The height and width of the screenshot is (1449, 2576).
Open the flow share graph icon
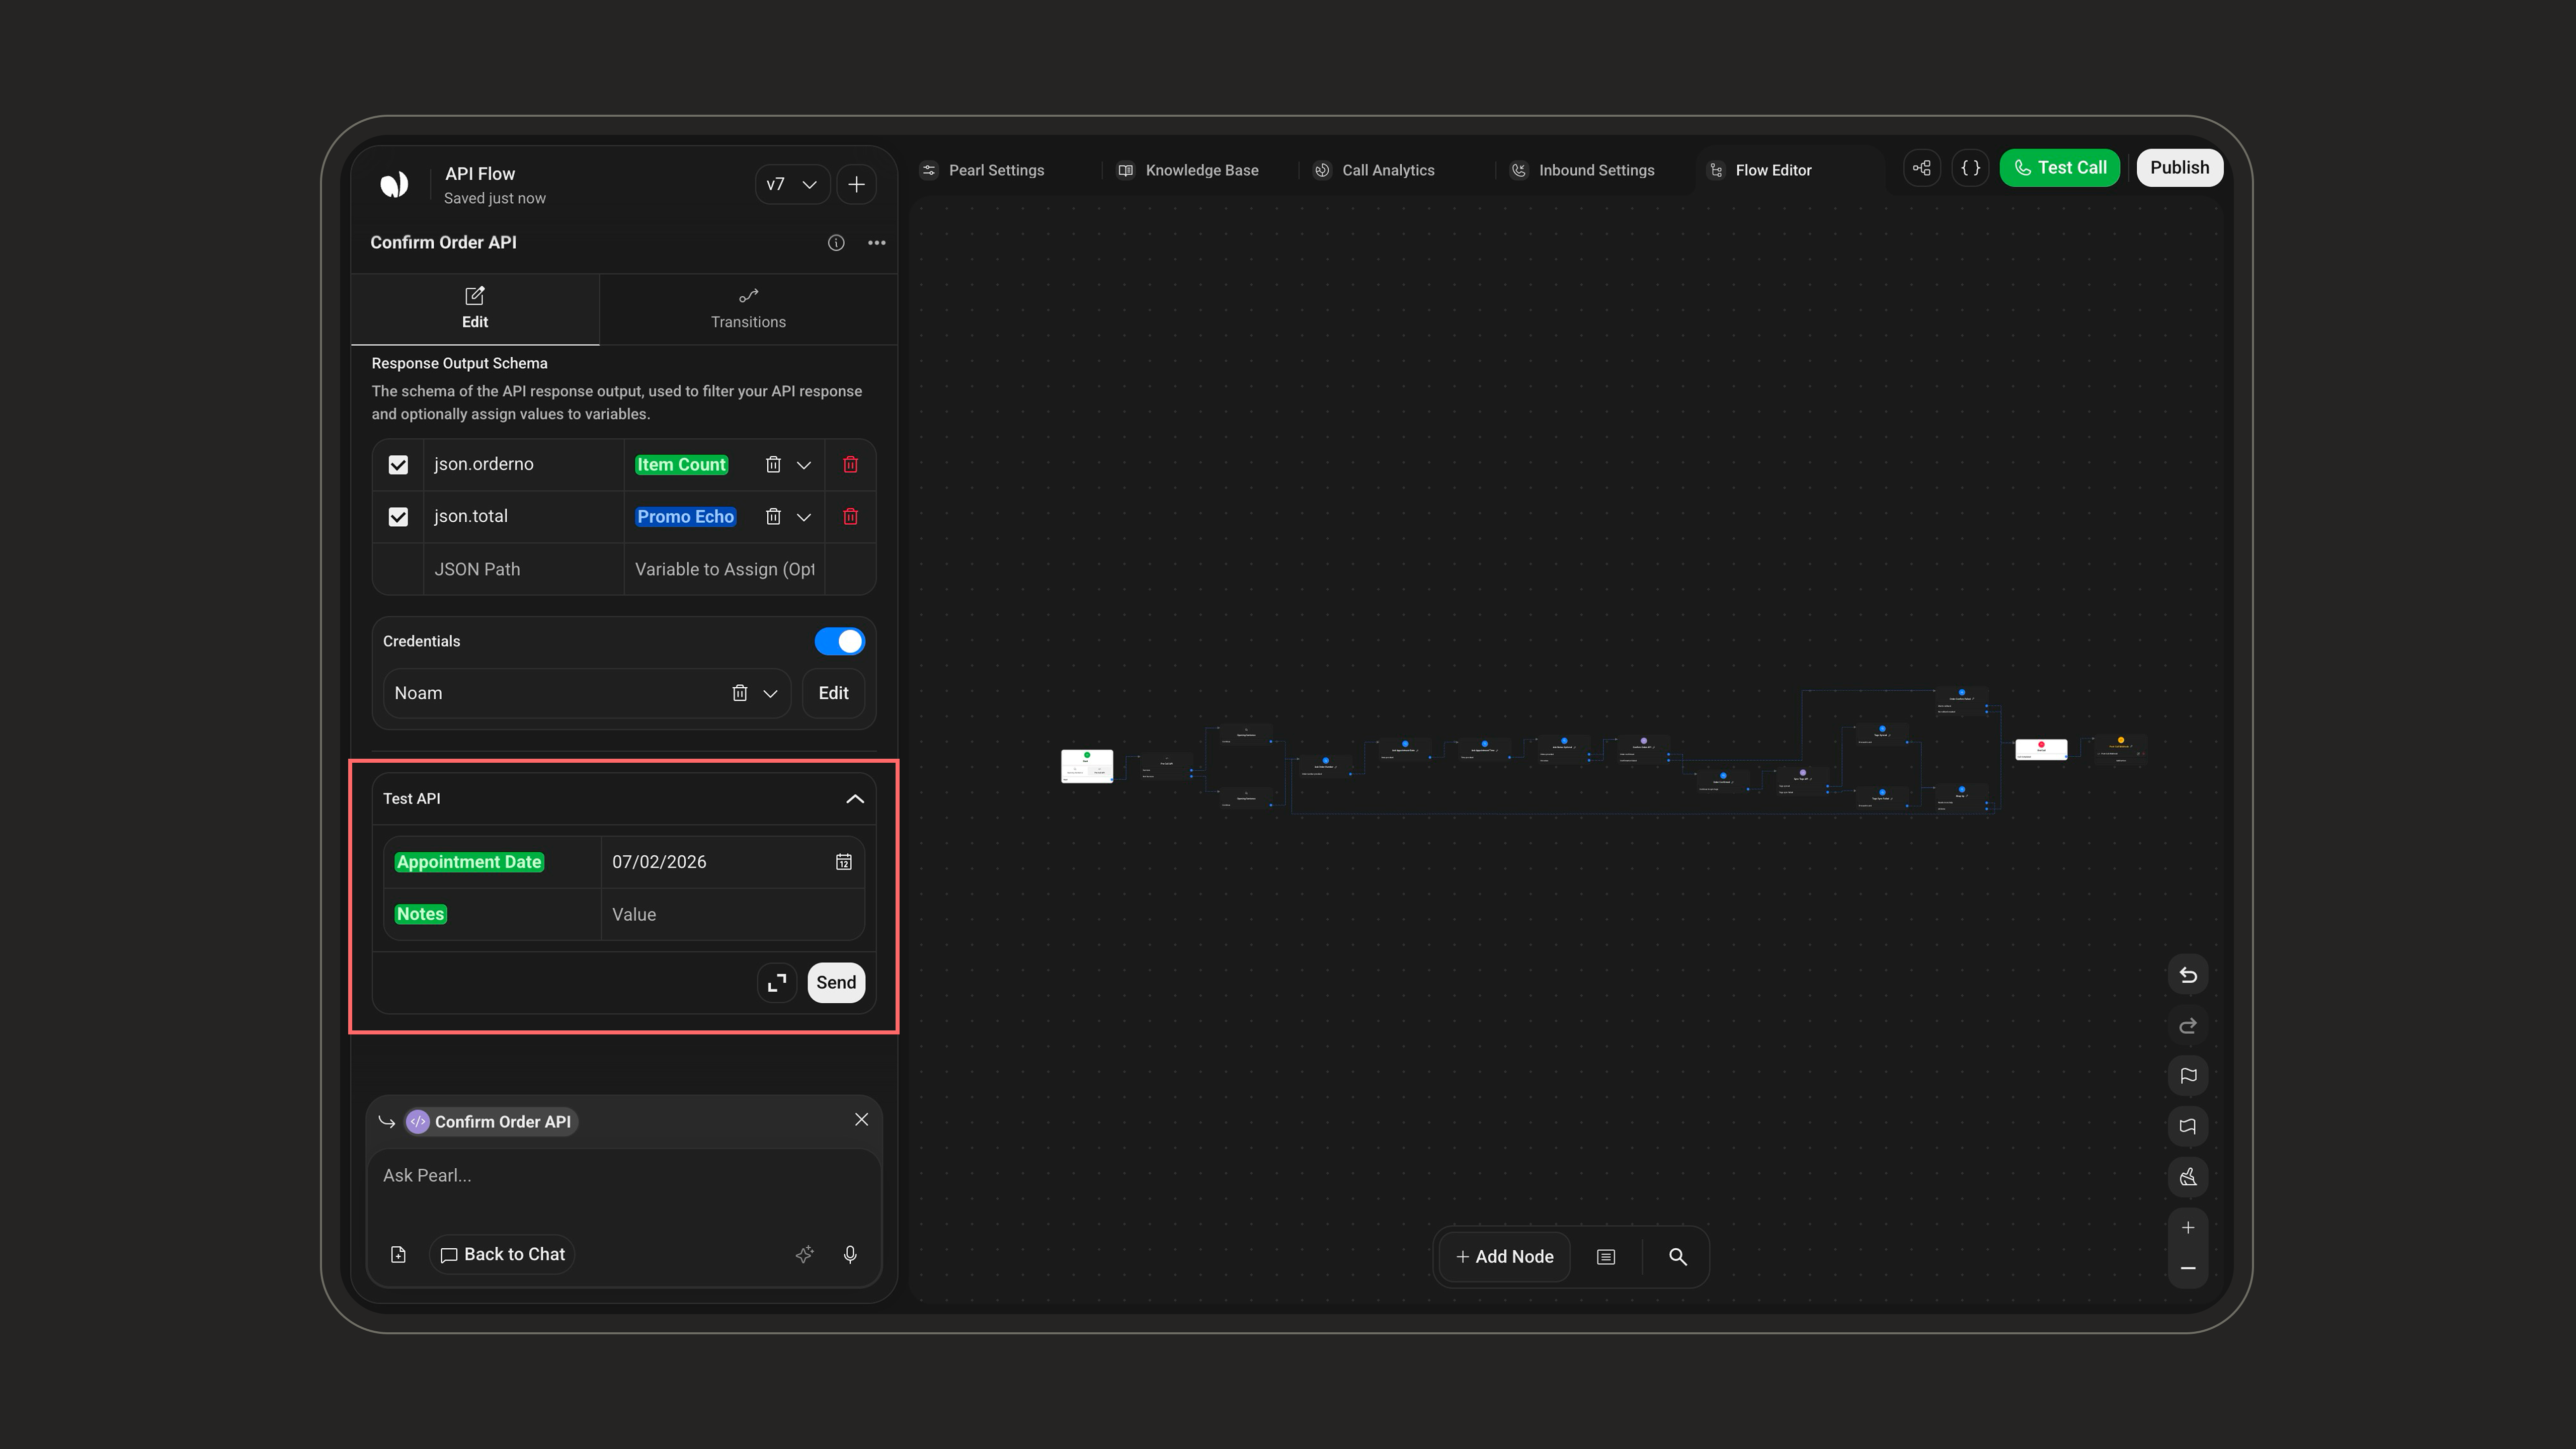coord(1921,168)
